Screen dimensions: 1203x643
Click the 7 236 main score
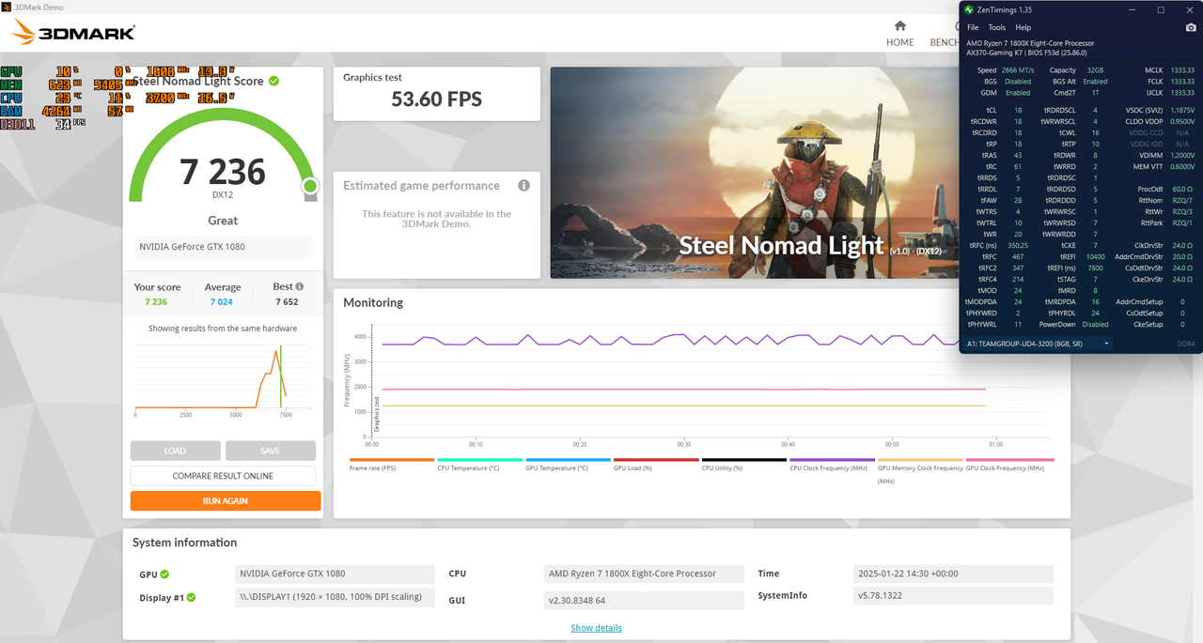[x=223, y=172]
